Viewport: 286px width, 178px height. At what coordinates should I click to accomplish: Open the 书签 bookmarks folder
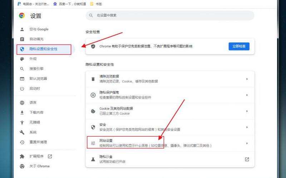[96, 4]
